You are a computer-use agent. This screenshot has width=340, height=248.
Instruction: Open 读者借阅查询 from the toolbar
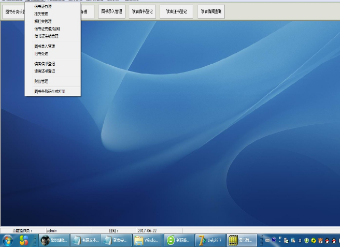pyautogui.click(x=211, y=11)
